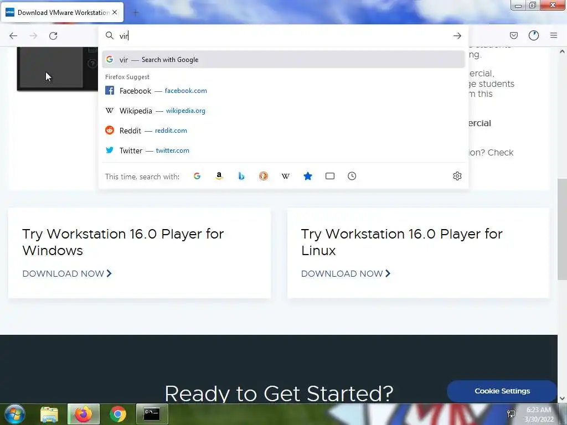567x425 pixels.
Task: Open a new tab with plus button
Action: pyautogui.click(x=136, y=13)
